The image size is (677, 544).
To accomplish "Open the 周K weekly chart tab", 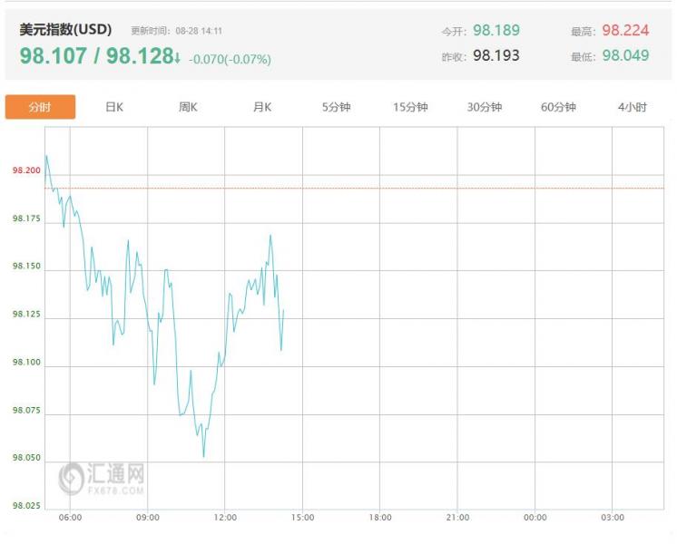I will [188, 107].
